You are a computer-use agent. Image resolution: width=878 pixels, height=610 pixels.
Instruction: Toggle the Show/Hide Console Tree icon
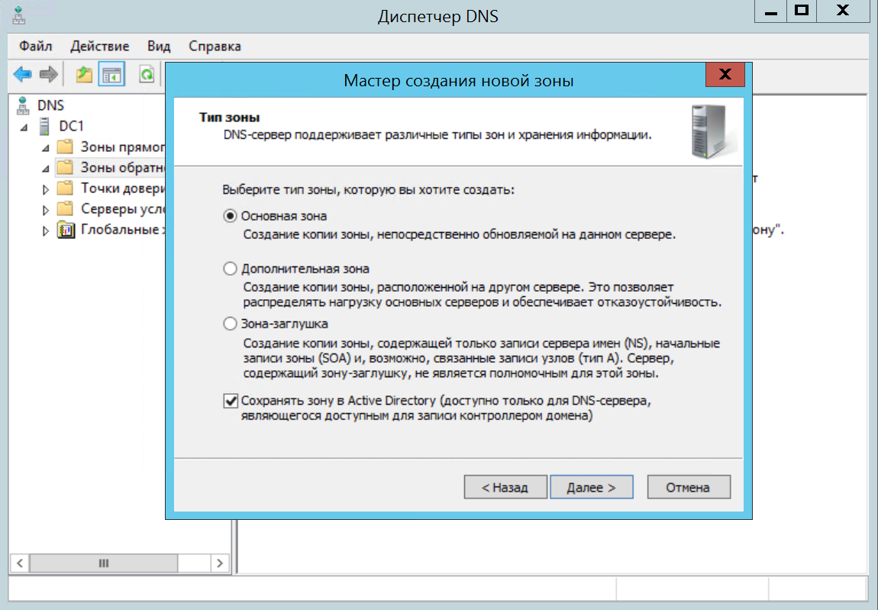pos(111,75)
